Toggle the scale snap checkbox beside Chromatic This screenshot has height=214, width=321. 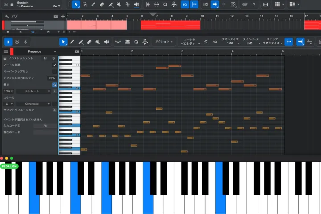(x=54, y=104)
